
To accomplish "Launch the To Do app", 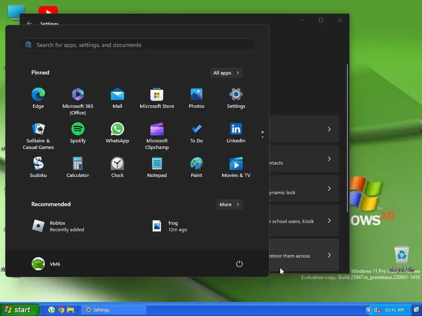I will point(197,133).
